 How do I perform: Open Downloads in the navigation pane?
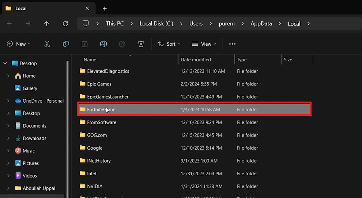34,138
